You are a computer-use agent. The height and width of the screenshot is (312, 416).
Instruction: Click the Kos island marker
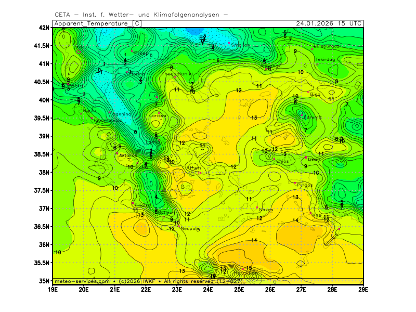(311, 213)
